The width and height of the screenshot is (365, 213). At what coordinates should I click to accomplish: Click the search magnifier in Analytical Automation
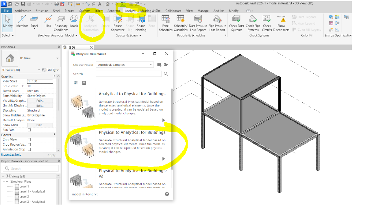[x=166, y=74]
